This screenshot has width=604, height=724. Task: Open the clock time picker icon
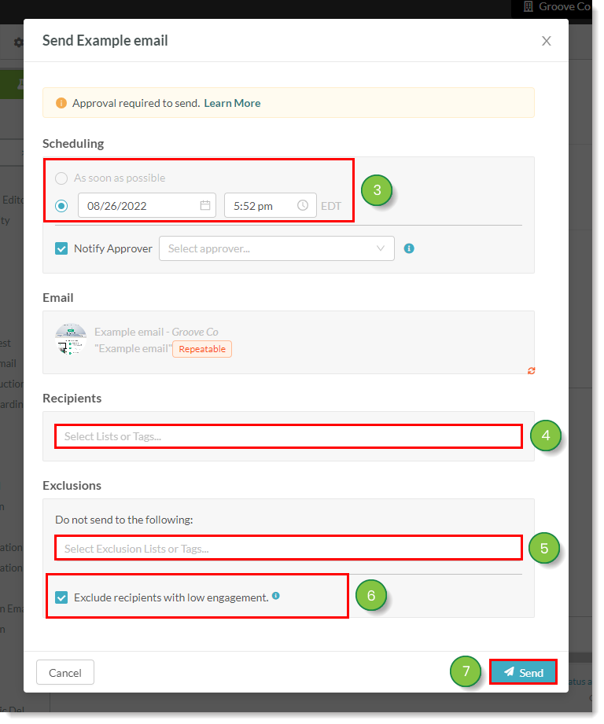coord(303,205)
